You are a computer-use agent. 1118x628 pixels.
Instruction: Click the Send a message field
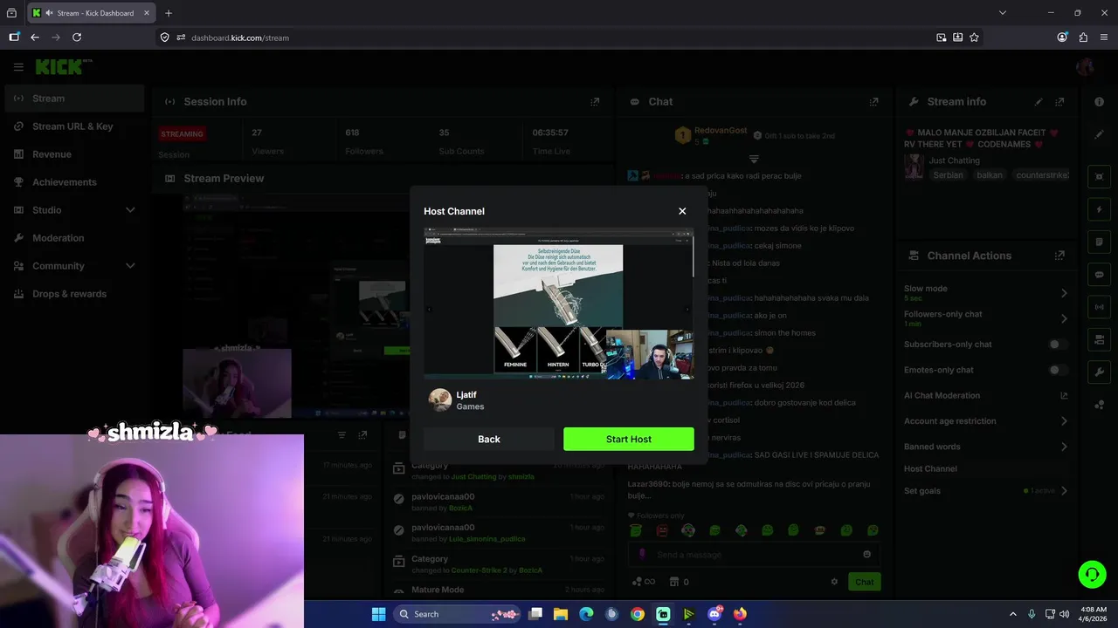coord(754,555)
